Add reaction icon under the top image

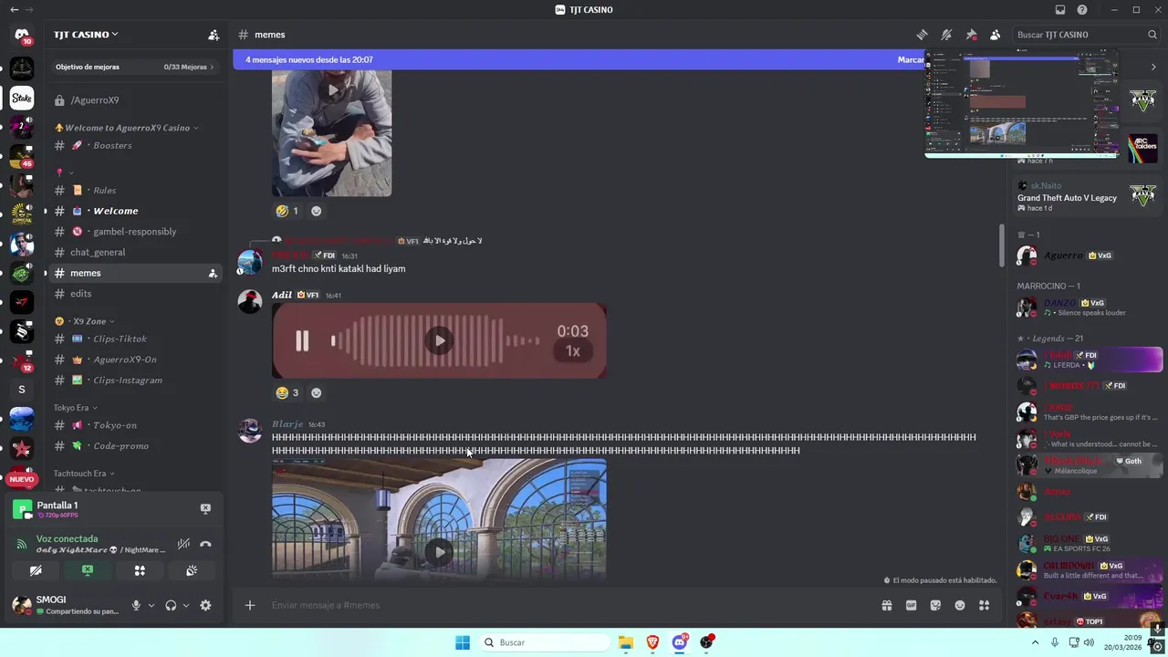[x=316, y=211]
